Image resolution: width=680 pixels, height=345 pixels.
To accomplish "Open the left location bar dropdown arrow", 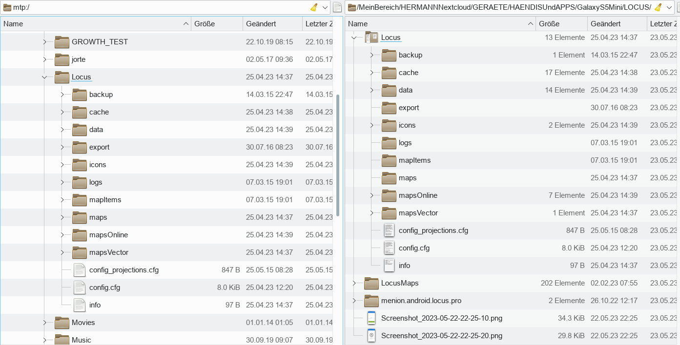I will [x=326, y=7].
